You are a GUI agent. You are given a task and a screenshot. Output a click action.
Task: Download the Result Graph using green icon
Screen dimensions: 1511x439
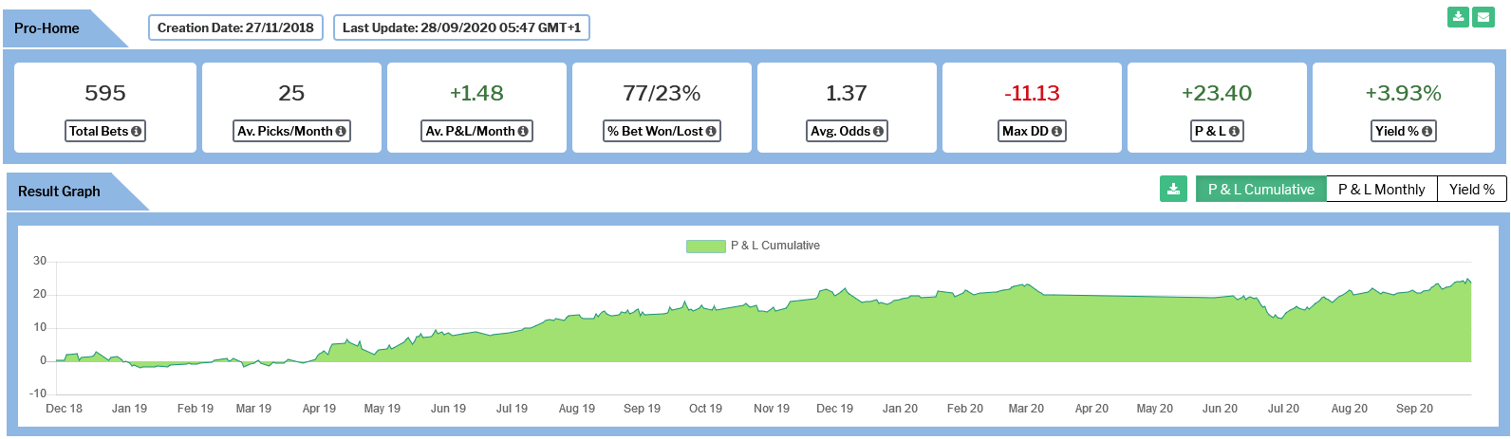click(x=1173, y=189)
